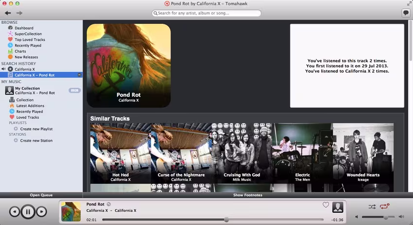Open My Collection in My Music

pos(27,88)
